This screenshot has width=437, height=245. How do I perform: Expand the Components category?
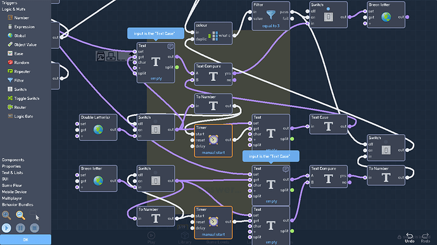[x=13, y=160]
